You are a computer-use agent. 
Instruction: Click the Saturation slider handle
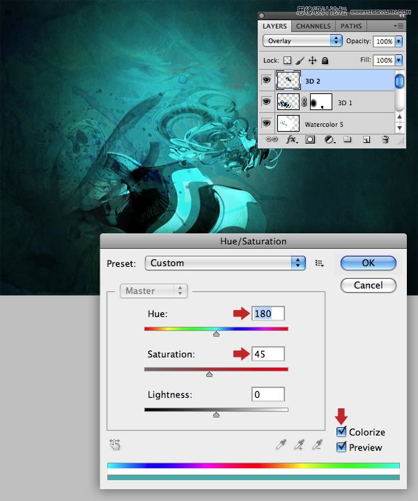pos(209,374)
